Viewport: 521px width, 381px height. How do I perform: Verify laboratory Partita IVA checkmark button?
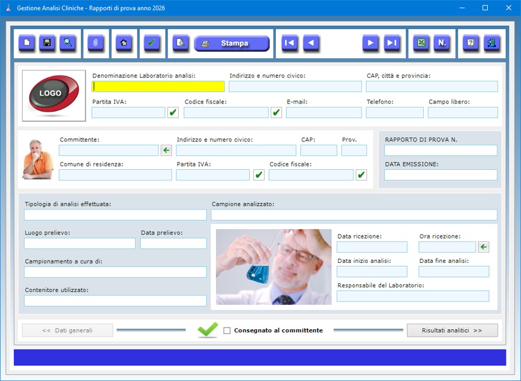173,112
